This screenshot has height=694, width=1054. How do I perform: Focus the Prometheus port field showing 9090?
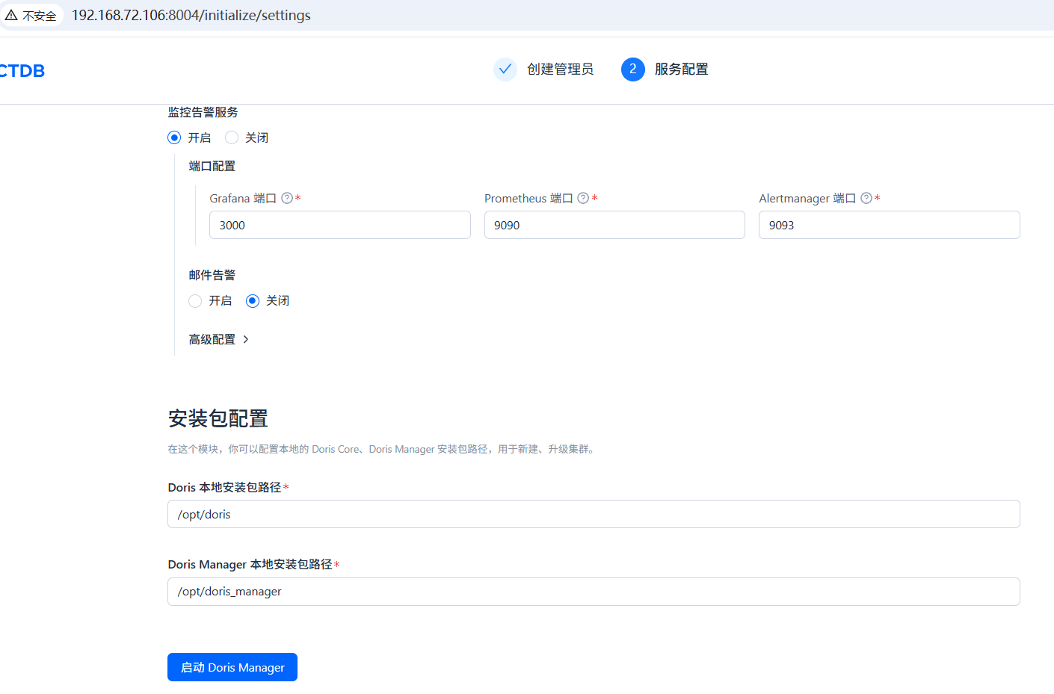pos(614,225)
